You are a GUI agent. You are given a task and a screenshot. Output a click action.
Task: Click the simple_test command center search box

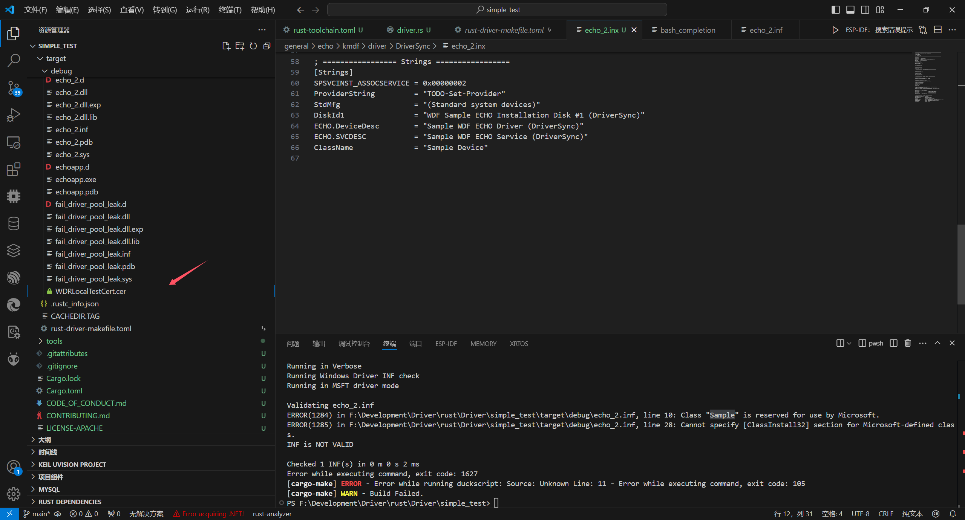tap(497, 10)
